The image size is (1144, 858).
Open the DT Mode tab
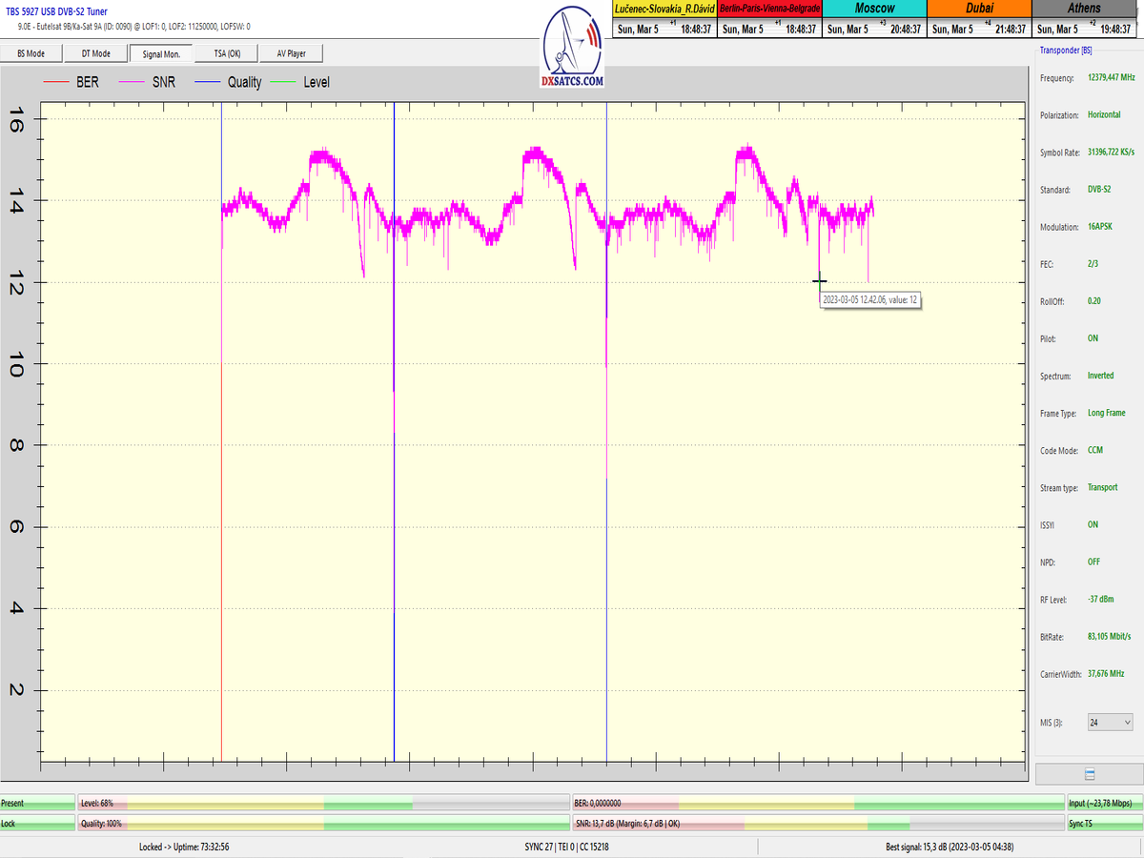tap(96, 53)
